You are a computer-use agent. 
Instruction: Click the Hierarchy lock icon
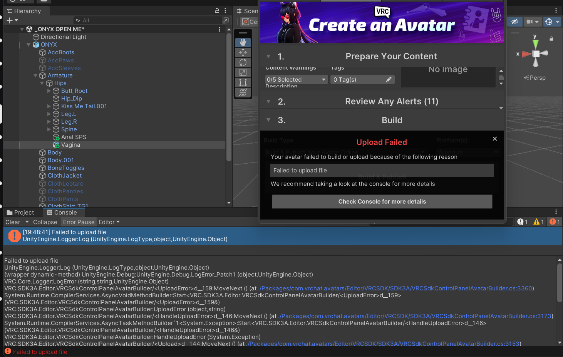pyautogui.click(x=217, y=11)
